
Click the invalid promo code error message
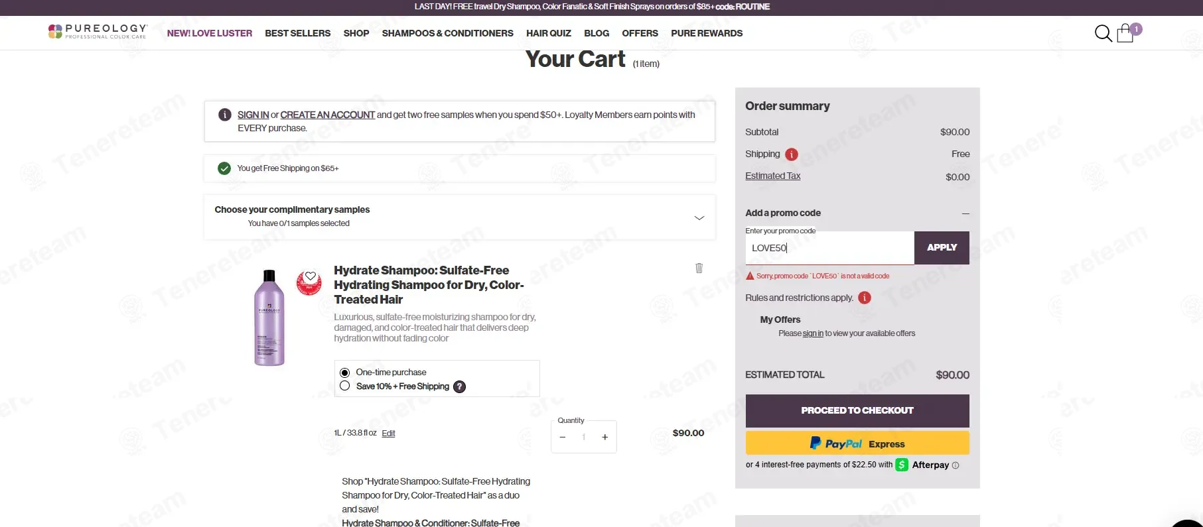pyautogui.click(x=823, y=276)
